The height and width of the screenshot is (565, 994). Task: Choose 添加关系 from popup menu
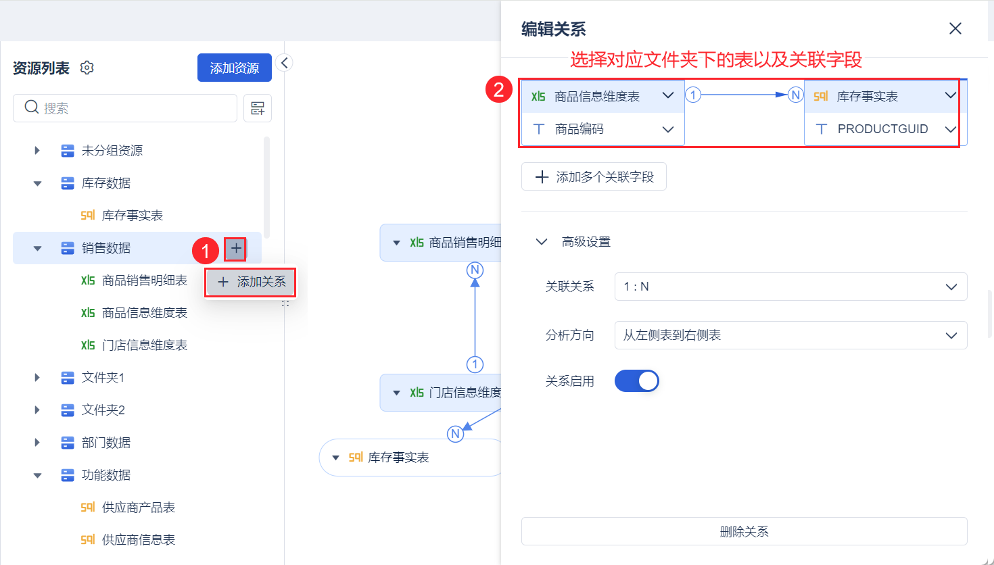[250, 282]
